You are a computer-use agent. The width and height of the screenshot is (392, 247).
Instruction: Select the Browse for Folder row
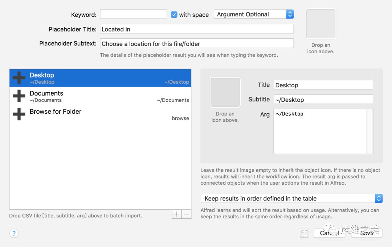pos(100,114)
